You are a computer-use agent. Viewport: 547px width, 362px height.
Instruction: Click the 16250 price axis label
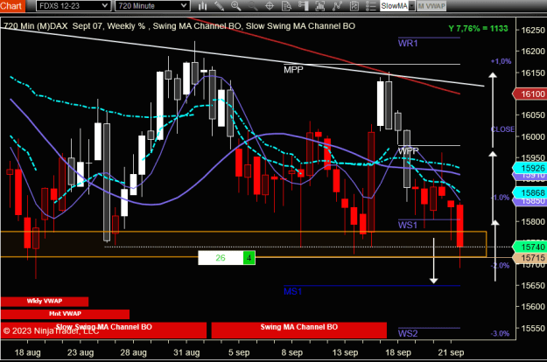pos(533,30)
